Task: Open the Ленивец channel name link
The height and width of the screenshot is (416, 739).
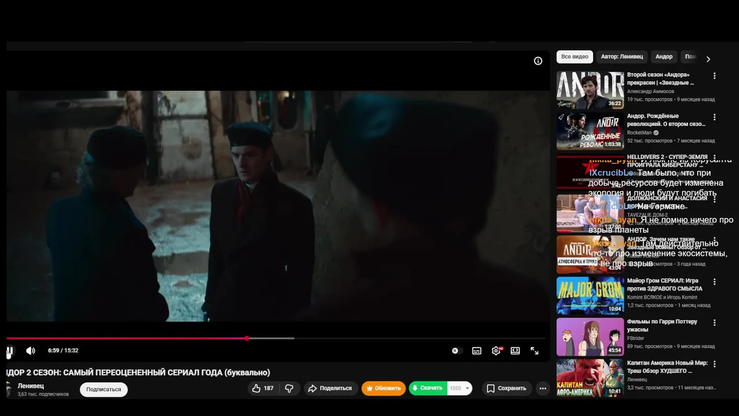Action: pos(31,386)
